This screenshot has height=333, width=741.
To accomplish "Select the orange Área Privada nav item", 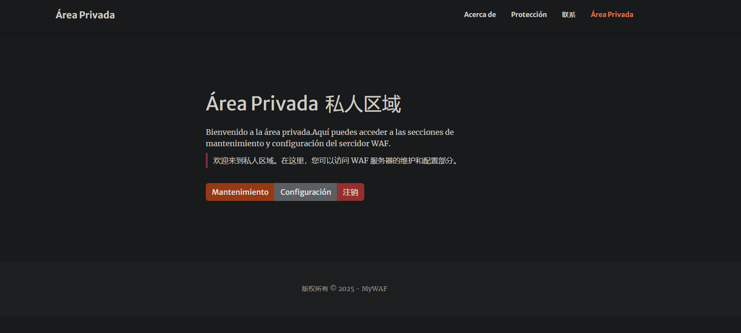I will pos(612,15).
